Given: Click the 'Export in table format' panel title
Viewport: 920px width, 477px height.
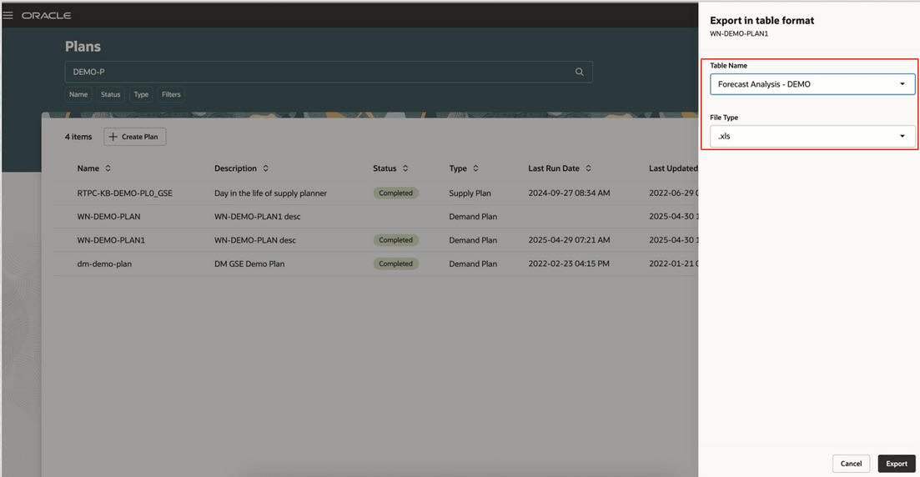Looking at the screenshot, I should point(762,21).
